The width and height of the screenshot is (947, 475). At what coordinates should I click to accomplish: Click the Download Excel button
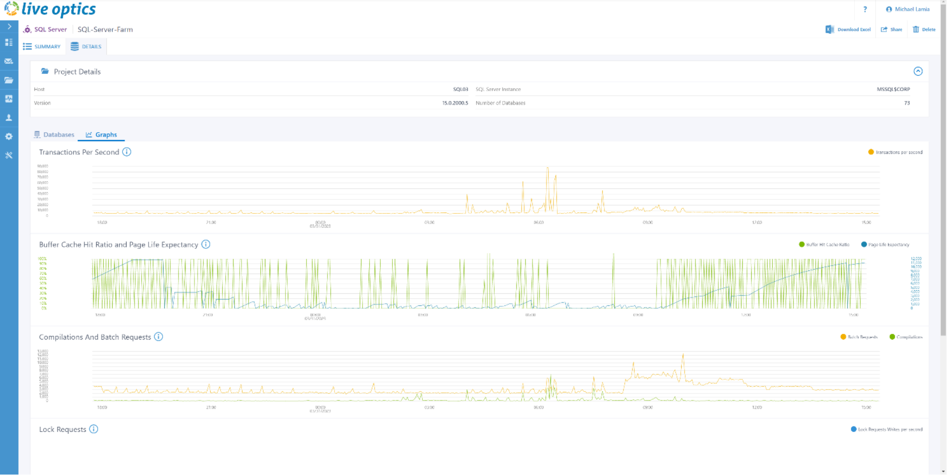coord(848,29)
